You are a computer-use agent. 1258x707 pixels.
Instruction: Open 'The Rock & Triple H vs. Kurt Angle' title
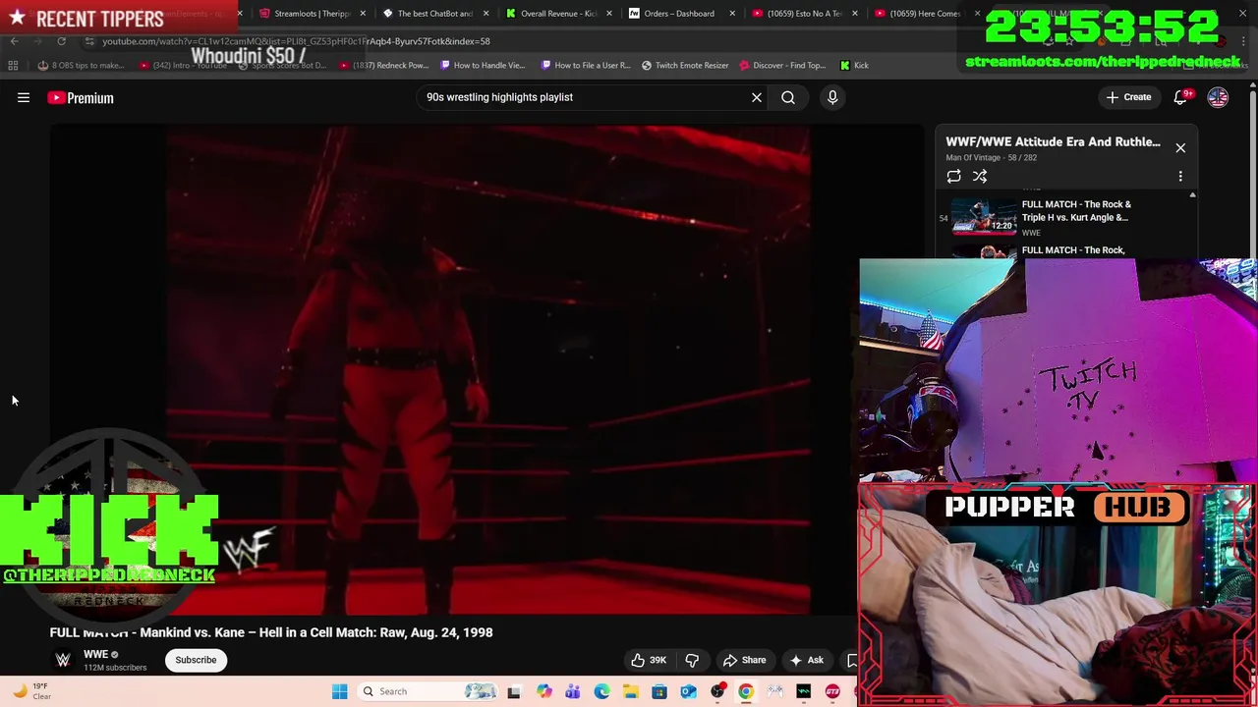(x=1076, y=211)
